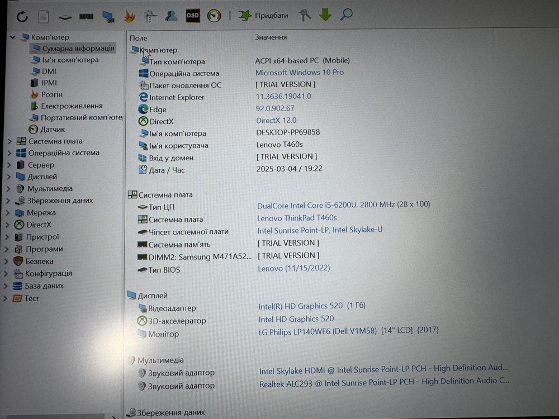559x419 pixels.
Task: Click the tools wrench toolbar icon
Action: [x=305, y=15]
